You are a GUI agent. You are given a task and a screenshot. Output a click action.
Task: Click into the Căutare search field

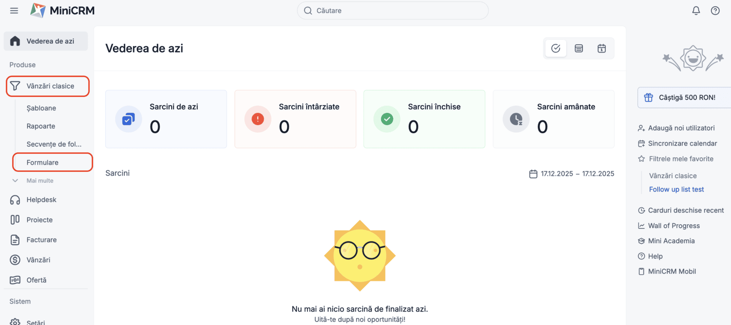393,11
